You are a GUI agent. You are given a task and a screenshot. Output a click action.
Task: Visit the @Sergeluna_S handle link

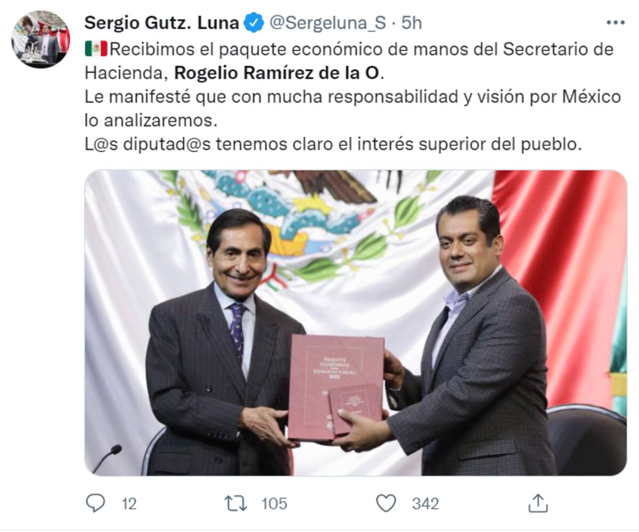327,23
